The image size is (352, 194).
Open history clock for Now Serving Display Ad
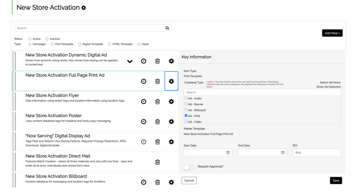click(x=144, y=142)
